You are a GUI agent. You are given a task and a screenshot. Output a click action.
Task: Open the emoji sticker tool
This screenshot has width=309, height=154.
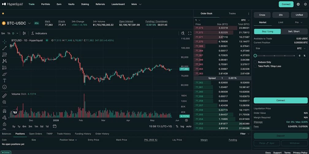5,87
